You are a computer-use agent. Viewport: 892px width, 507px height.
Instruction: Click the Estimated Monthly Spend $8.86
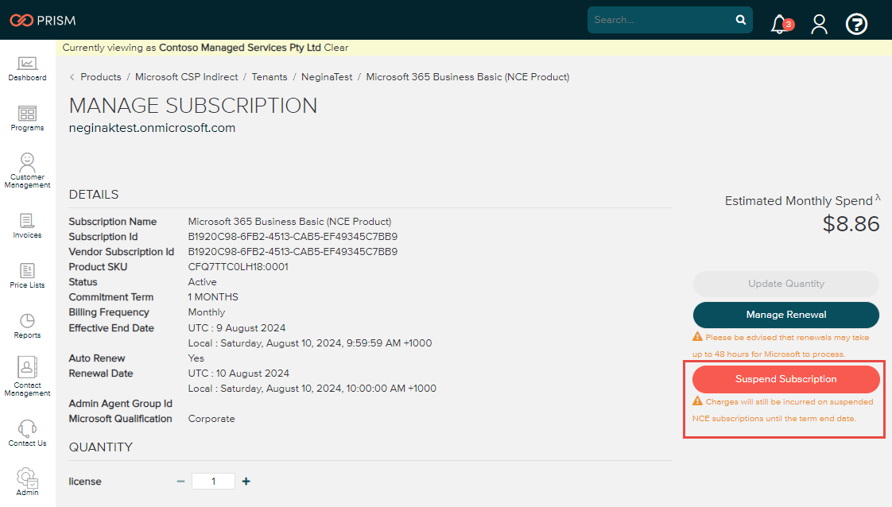tap(851, 224)
